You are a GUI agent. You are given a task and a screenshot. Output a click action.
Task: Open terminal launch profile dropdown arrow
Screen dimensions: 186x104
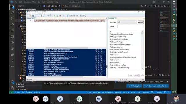click(x=157, y=75)
